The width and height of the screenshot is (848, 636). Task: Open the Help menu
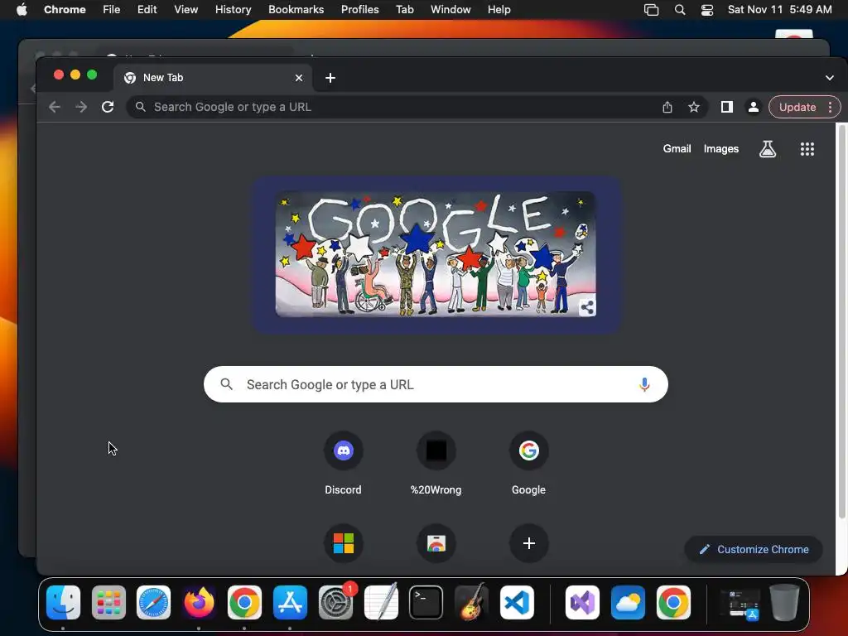coord(499,10)
